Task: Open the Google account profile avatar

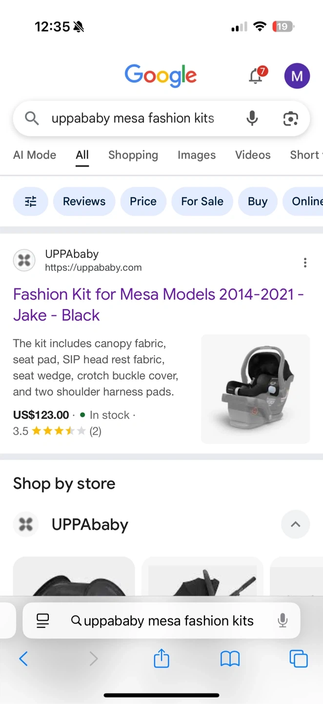Action: (x=297, y=76)
